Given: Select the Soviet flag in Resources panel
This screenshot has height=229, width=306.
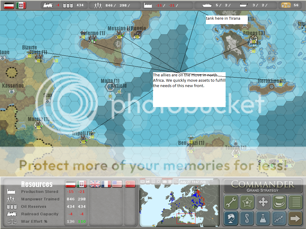Looking at the screenshot, I should 130,184.
